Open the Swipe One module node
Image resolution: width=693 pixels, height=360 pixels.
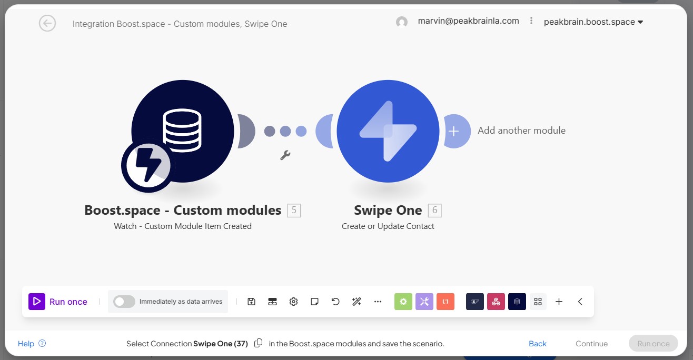click(388, 131)
